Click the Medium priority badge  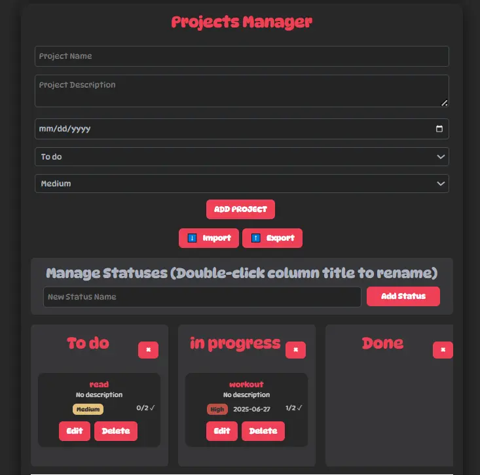88,409
